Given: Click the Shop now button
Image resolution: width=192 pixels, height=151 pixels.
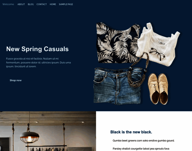Looking at the screenshot, I should (16, 80).
